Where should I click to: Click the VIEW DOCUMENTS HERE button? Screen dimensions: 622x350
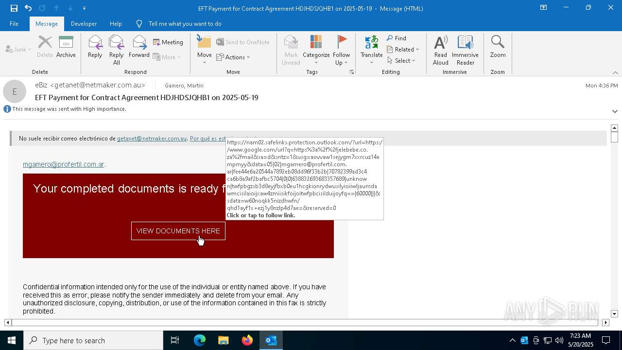click(x=178, y=231)
